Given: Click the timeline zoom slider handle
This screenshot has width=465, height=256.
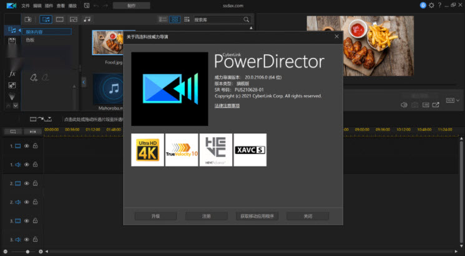Looking at the screenshot, I should click(27, 251).
